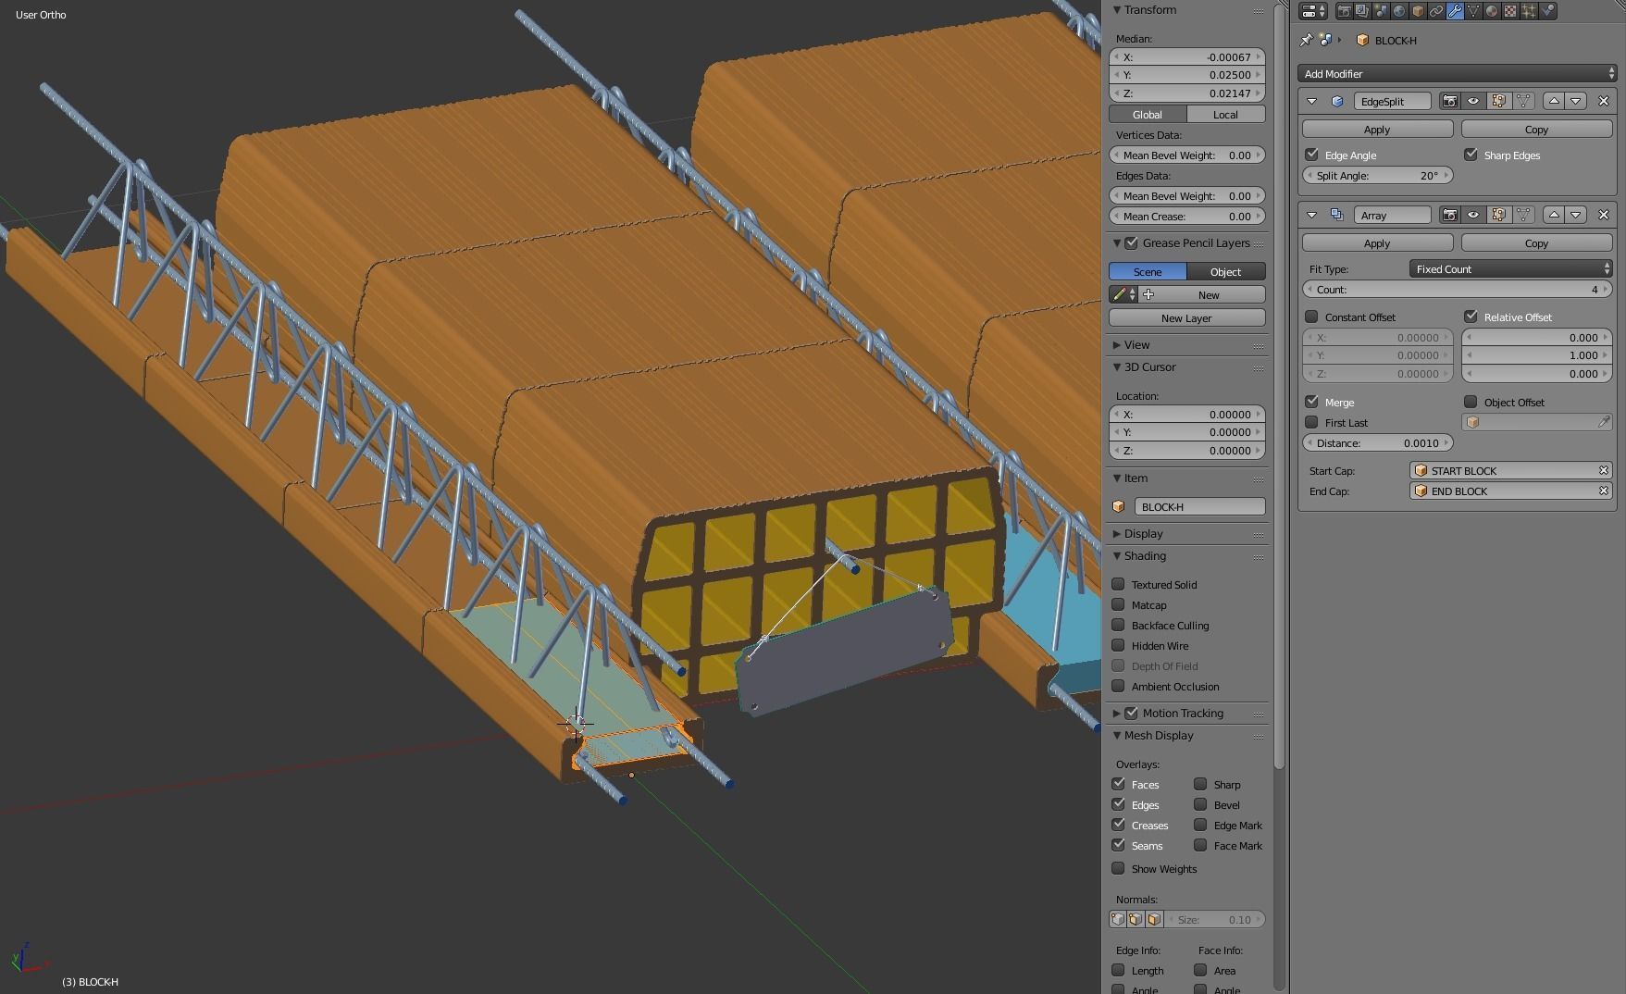Open the Physics properties tab
Screen dimensions: 1626x994
[1547, 11]
